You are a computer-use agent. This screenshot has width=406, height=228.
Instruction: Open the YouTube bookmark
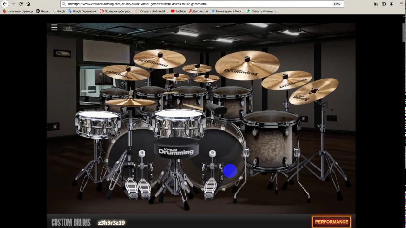coord(178,11)
